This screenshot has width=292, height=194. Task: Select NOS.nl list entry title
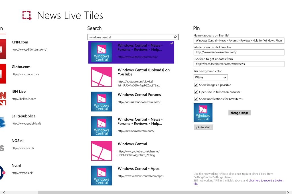(17, 141)
